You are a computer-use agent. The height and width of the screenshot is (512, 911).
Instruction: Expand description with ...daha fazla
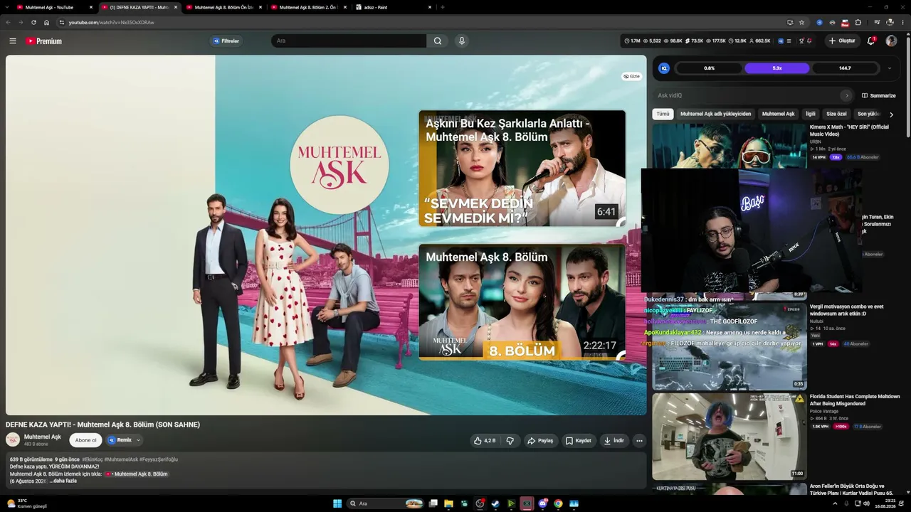(x=63, y=481)
